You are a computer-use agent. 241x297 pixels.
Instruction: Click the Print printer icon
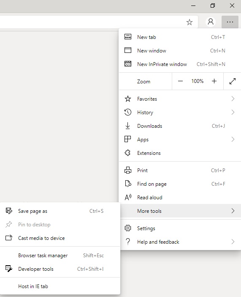128,170
